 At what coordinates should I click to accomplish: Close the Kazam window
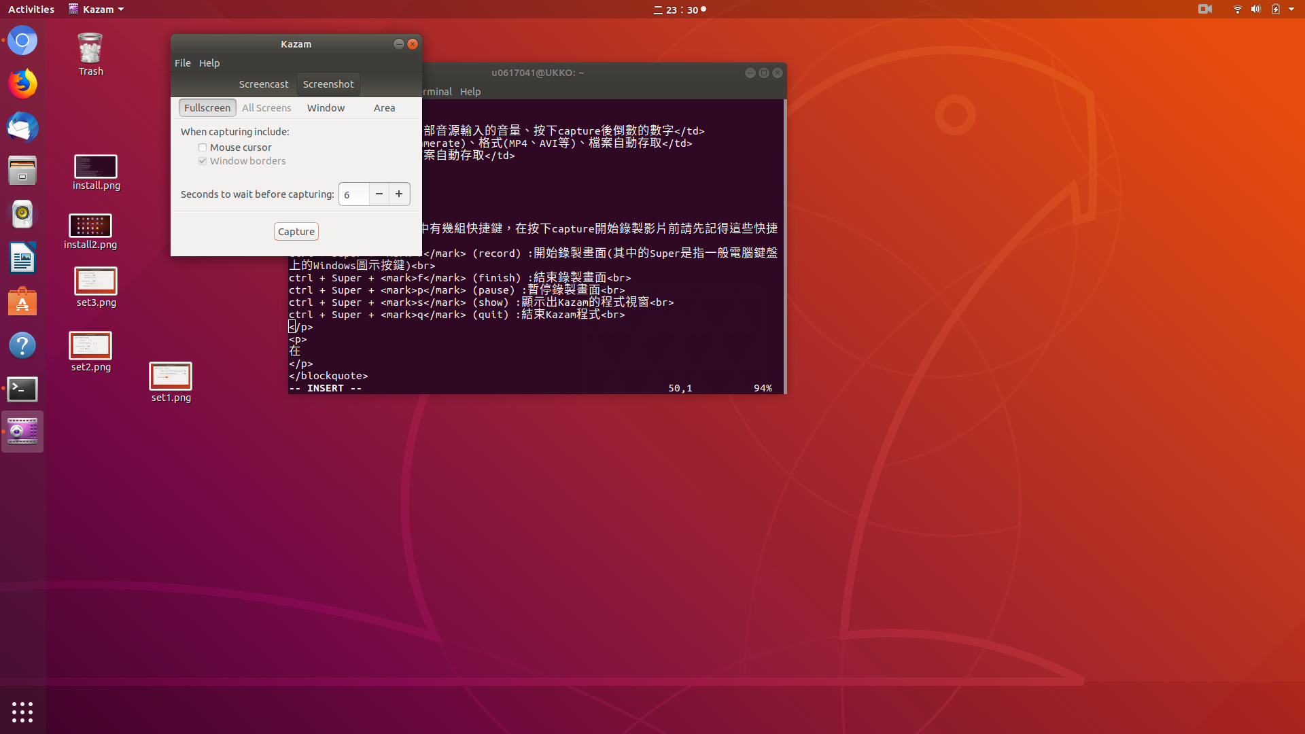click(413, 44)
